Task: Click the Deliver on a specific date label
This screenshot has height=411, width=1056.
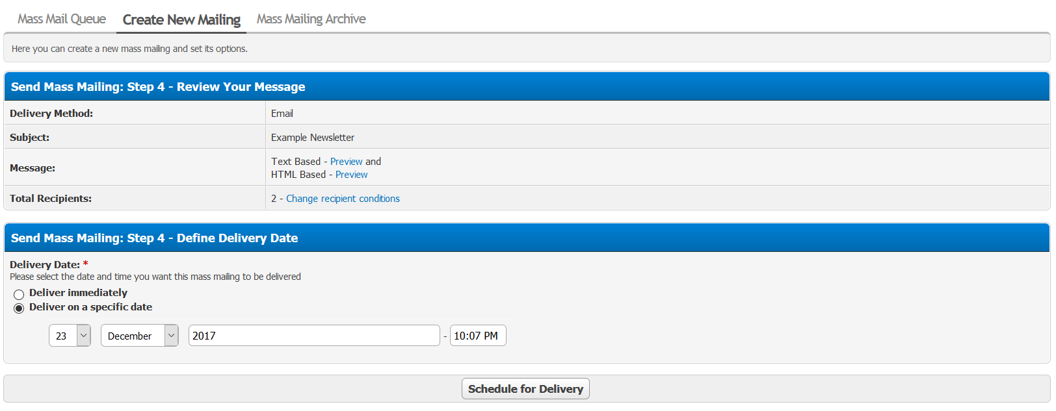Action: click(90, 307)
